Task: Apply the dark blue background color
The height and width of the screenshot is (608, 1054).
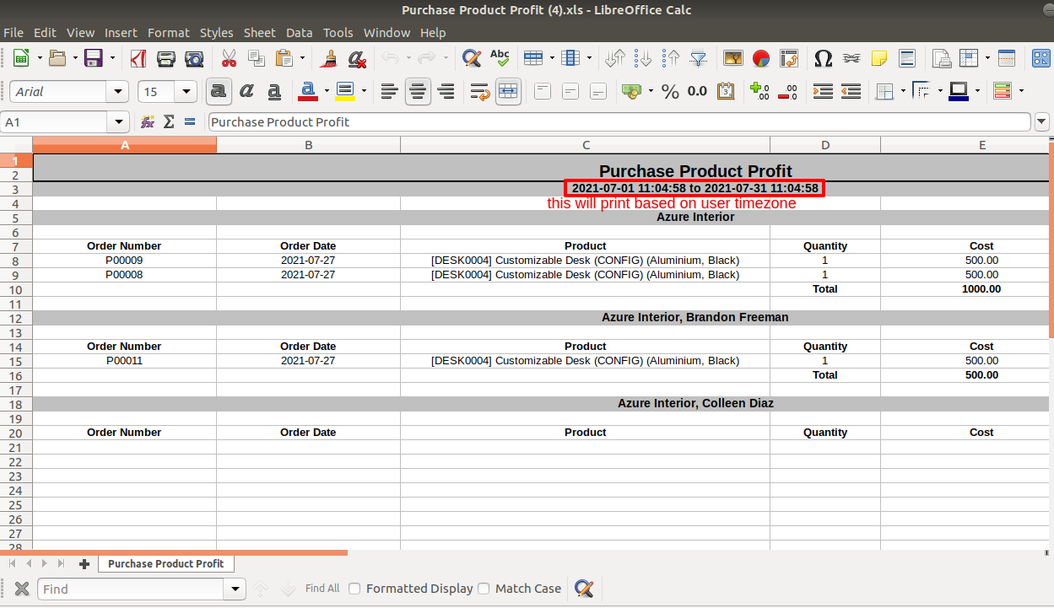Action: (959, 91)
